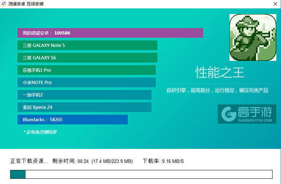Viewport: 281px width, 184px height.
Task: Click the 剩余时间 00:24 readout
Action: [70, 161]
